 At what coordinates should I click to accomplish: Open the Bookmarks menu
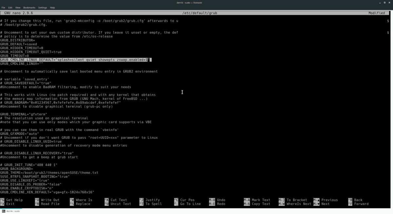(29, 8)
